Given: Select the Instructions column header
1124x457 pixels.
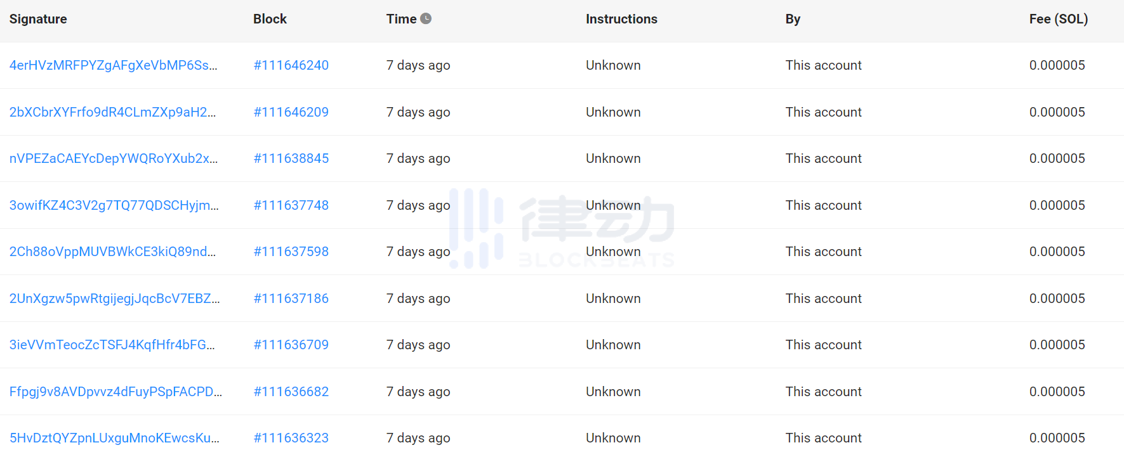Looking at the screenshot, I should (621, 18).
